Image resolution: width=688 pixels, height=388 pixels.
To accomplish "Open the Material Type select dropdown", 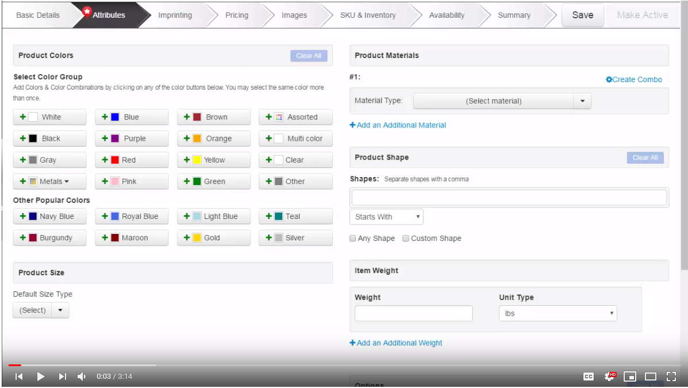I will (x=502, y=101).
